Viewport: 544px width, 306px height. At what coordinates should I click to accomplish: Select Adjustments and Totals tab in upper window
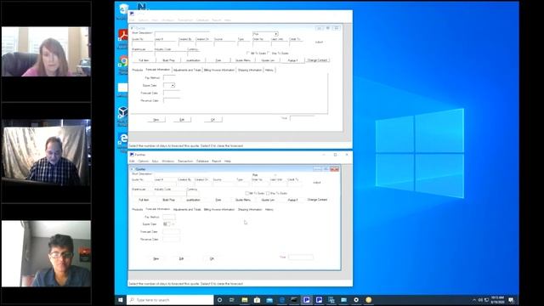coord(187,70)
